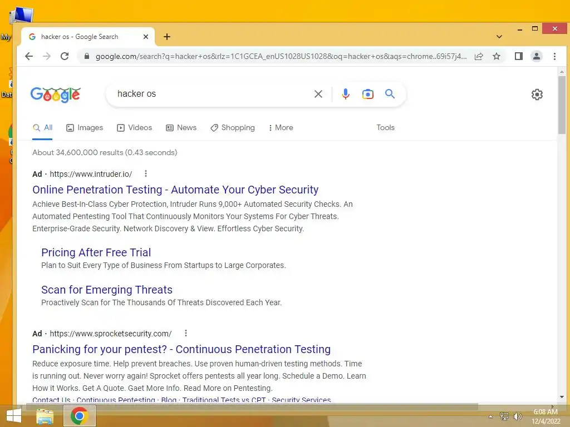The height and width of the screenshot is (427, 570).
Task: Click the Google holiday logo
Action: pyautogui.click(x=55, y=95)
